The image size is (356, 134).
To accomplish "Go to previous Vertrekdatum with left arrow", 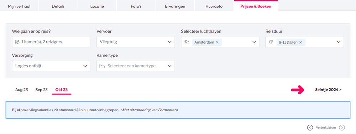I will point(310,128).
